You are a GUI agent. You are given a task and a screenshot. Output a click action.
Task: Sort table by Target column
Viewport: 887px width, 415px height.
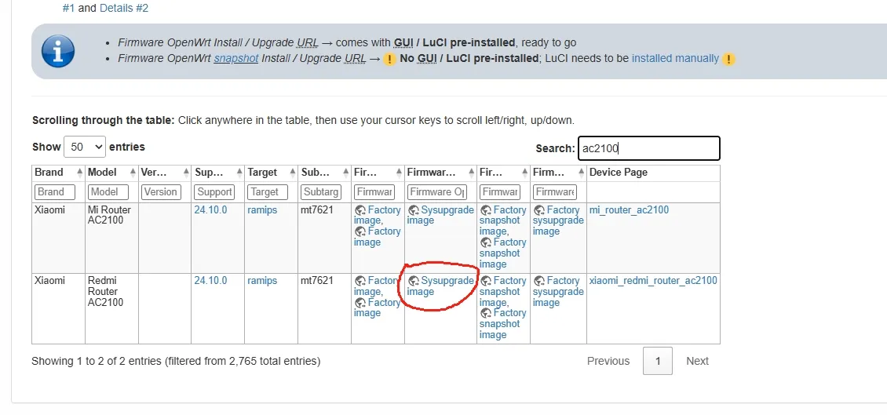pyautogui.click(x=271, y=173)
